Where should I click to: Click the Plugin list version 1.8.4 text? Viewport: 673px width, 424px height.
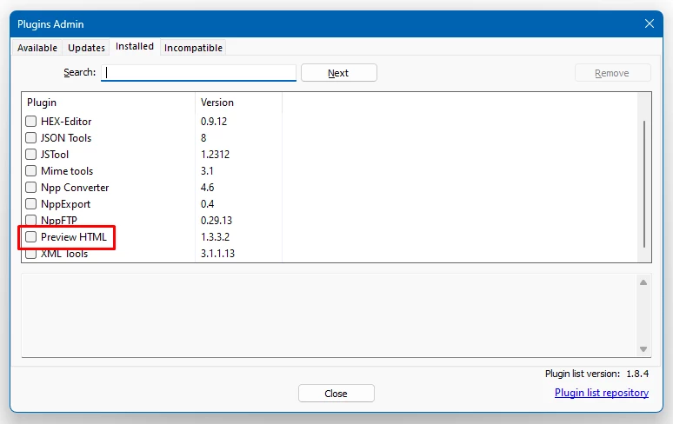click(x=597, y=374)
